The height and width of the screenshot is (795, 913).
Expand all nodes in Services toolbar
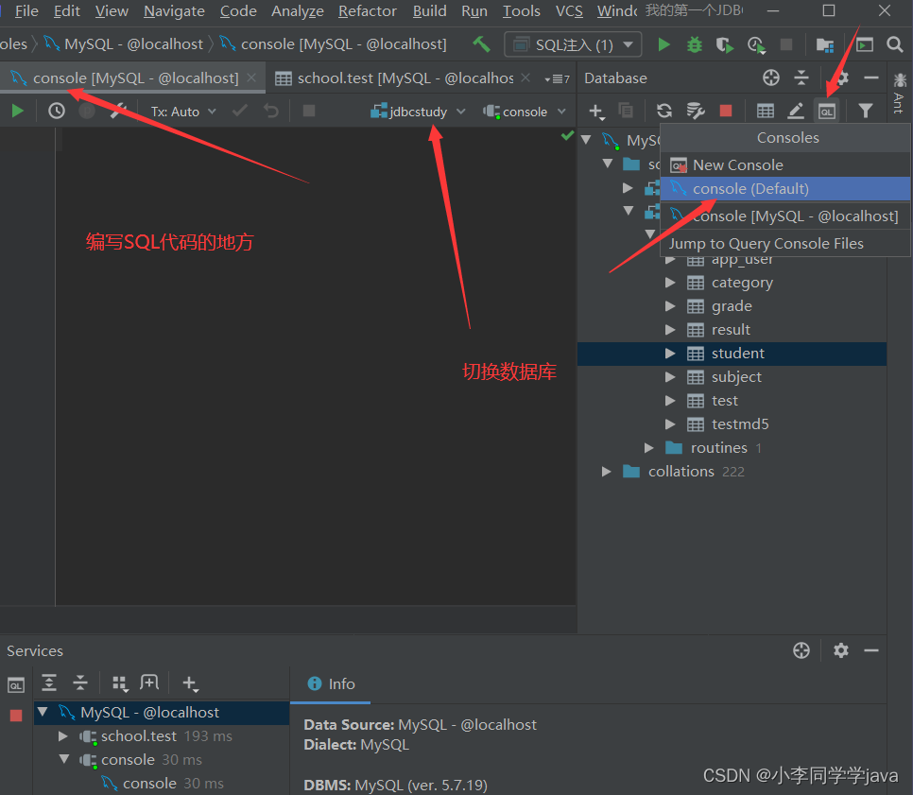coord(49,683)
